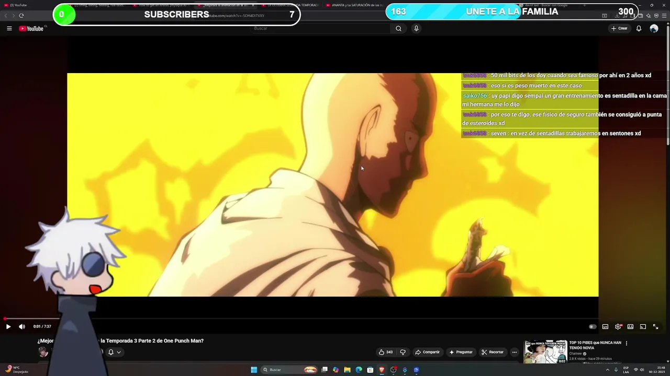Open TOP 10 PIBES video thumbnail
The width and height of the screenshot is (670, 376).
[545, 352]
